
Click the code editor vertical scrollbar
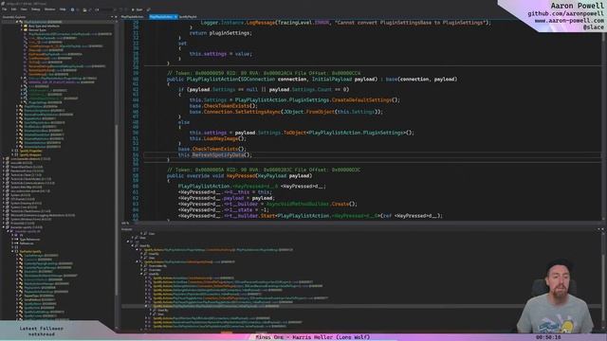603,120
